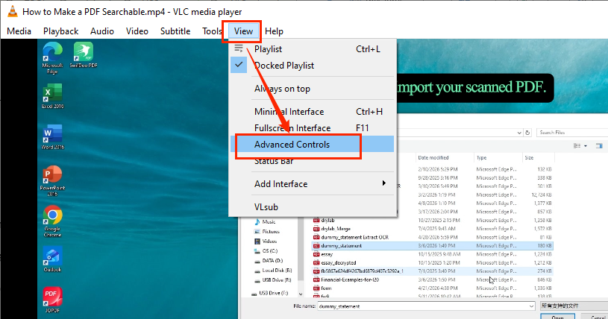Click the Microsoft Edge desktop icon in video
Screen dimensions: 608x319
click(x=52, y=58)
